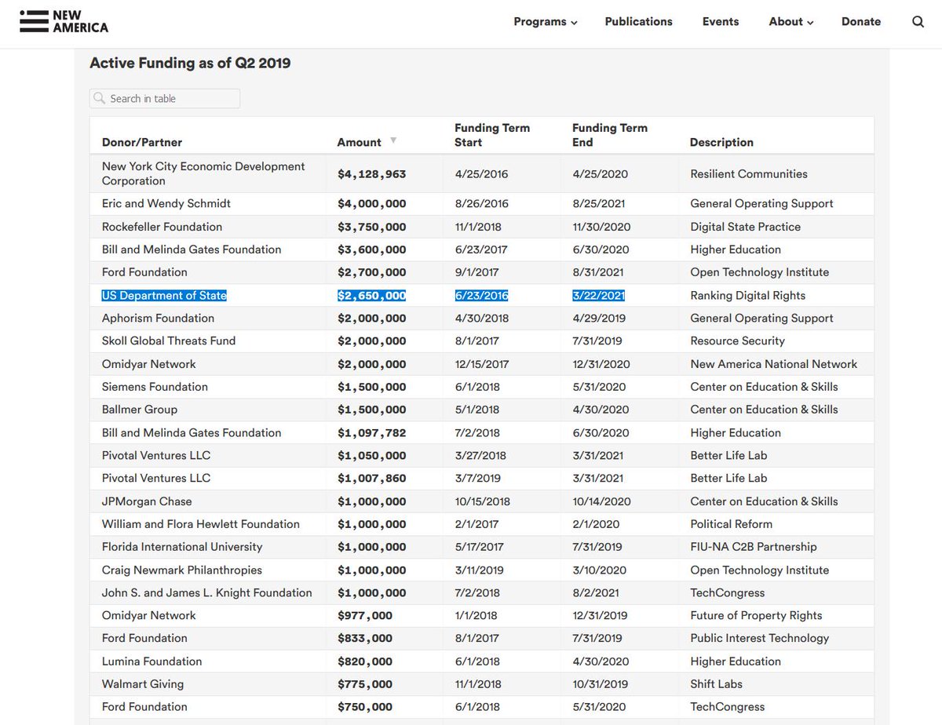
Task: Open the Publications page
Action: pyautogui.click(x=638, y=22)
